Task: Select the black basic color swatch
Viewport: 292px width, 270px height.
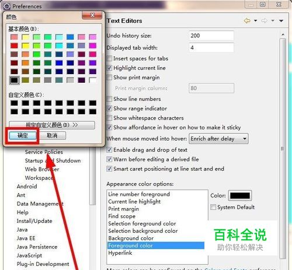Action: 14,80
